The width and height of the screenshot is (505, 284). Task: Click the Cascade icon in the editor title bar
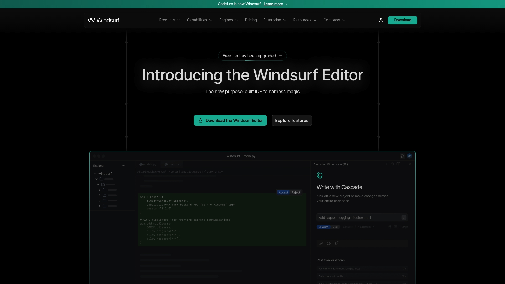click(402, 156)
